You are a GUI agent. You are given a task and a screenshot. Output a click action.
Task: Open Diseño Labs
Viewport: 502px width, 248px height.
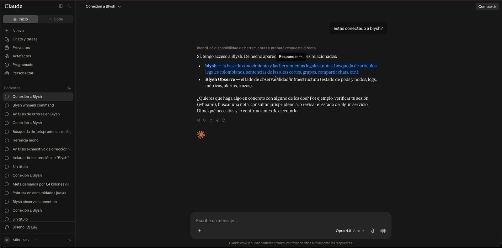(38, 227)
